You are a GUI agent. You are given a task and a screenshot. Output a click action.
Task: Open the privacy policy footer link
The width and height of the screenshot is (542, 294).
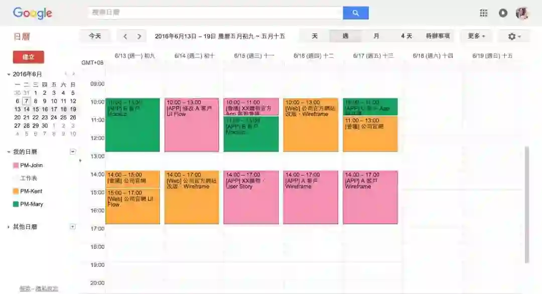(47, 289)
